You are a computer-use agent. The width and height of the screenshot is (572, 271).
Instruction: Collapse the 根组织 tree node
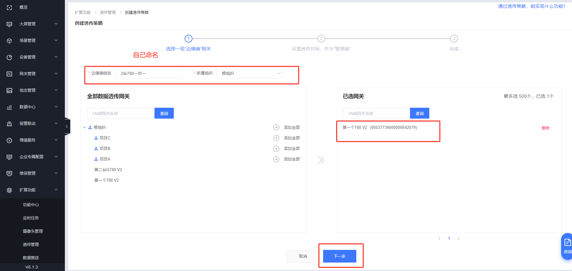pos(84,128)
